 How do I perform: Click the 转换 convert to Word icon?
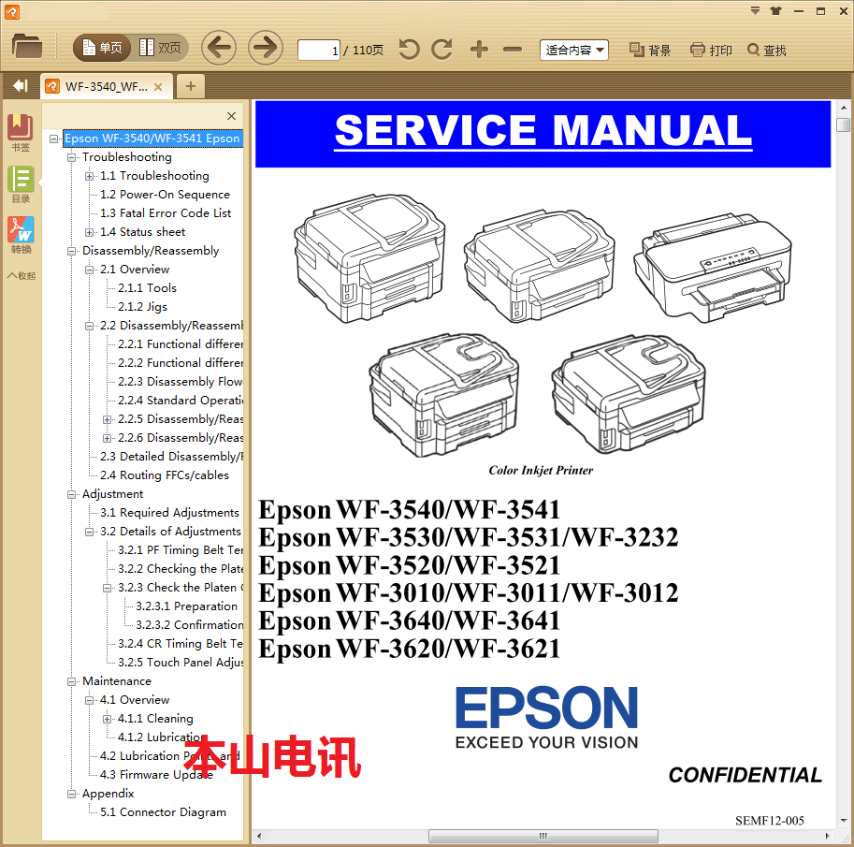[x=21, y=235]
